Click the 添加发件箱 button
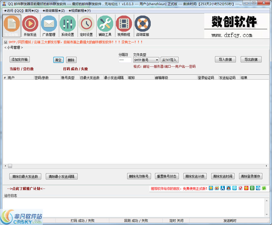272x225 pixels. point(19,59)
